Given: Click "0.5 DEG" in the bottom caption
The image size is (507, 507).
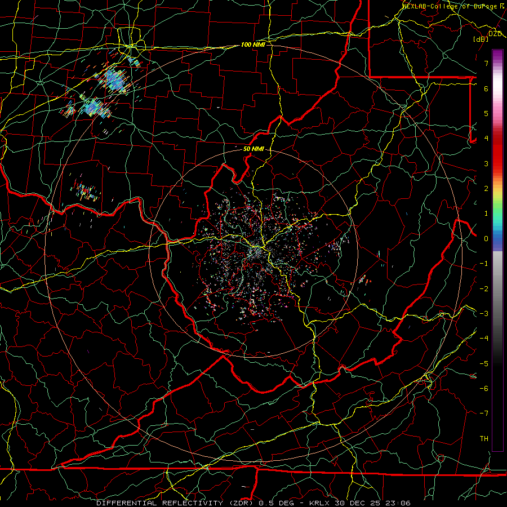Looking at the screenshot, I should click(x=276, y=503).
